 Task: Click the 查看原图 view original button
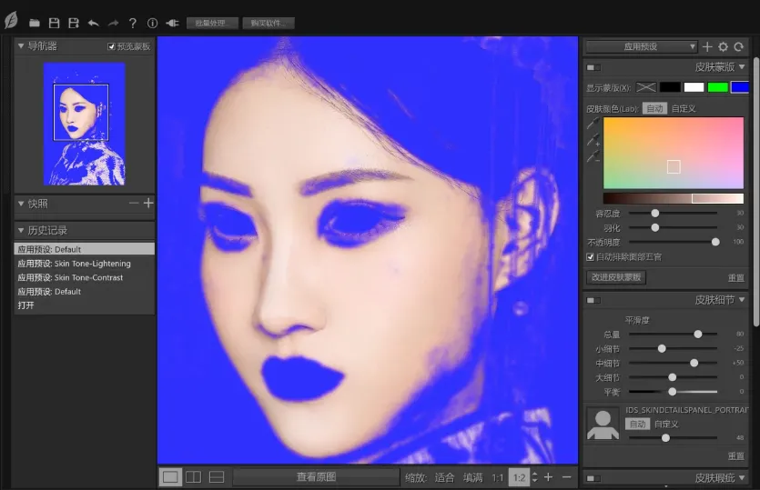coord(316,477)
